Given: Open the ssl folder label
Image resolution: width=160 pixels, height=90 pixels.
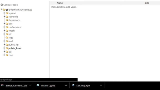Looking at the screenshot, I should (10, 52).
